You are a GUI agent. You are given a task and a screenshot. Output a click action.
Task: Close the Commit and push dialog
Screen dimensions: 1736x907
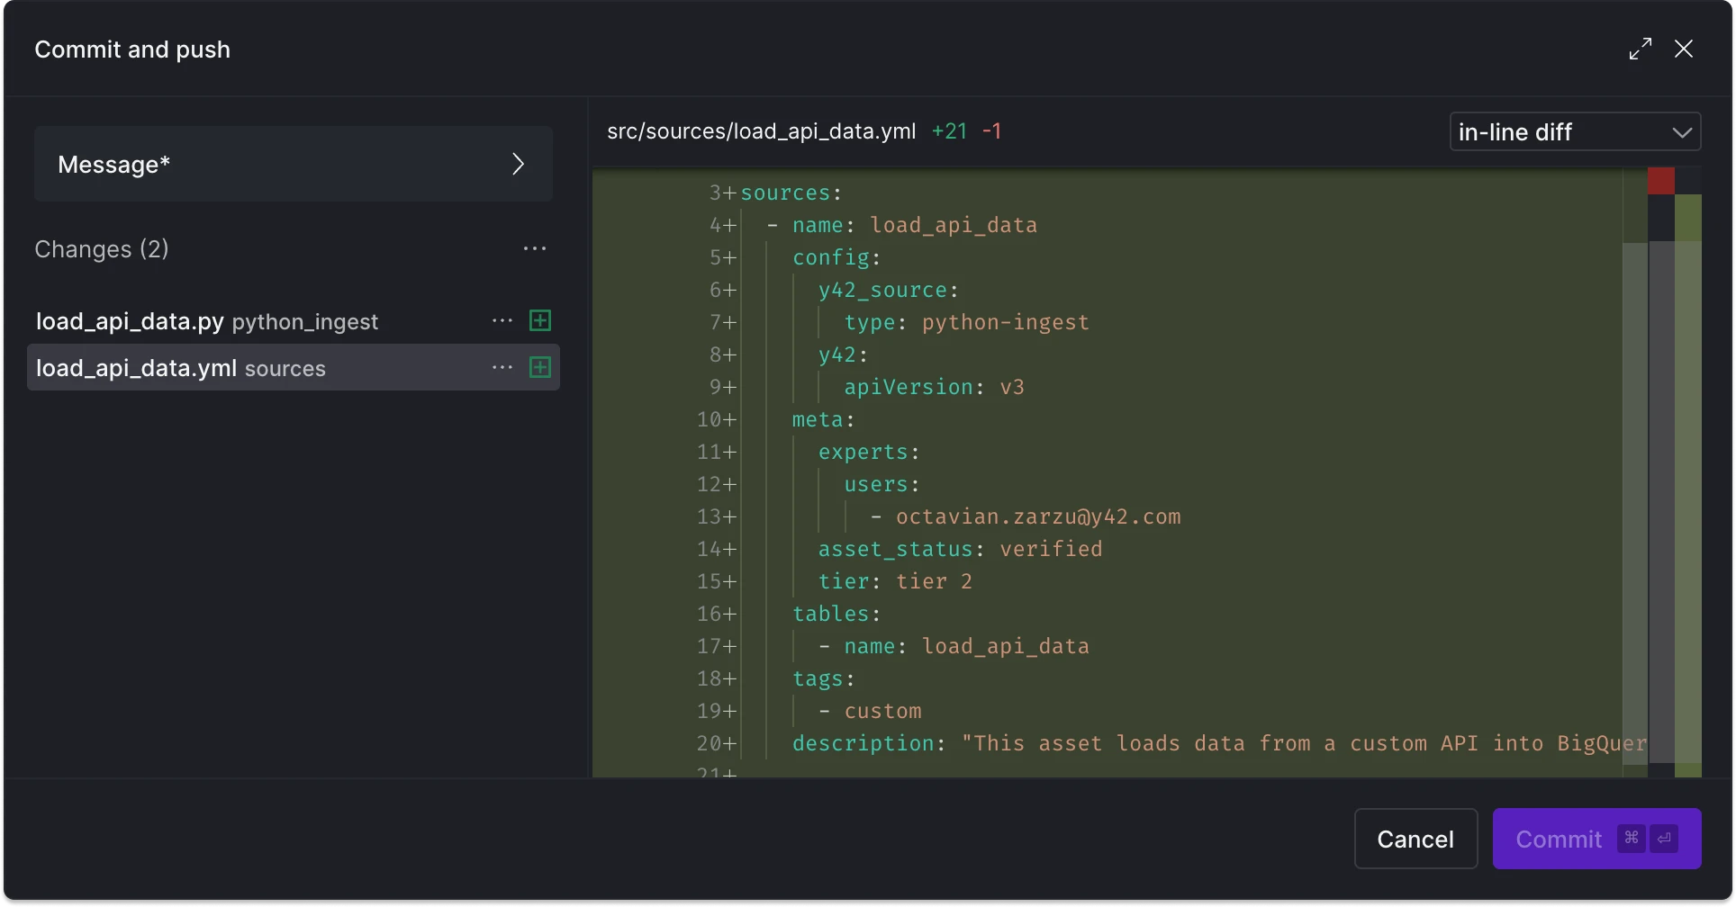(1683, 49)
